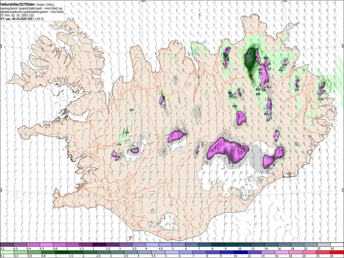Image resolution: width=344 pixels, height=258 pixels.
Task: Click the bright red swatch in the rain scale
Action: (336, 252)
